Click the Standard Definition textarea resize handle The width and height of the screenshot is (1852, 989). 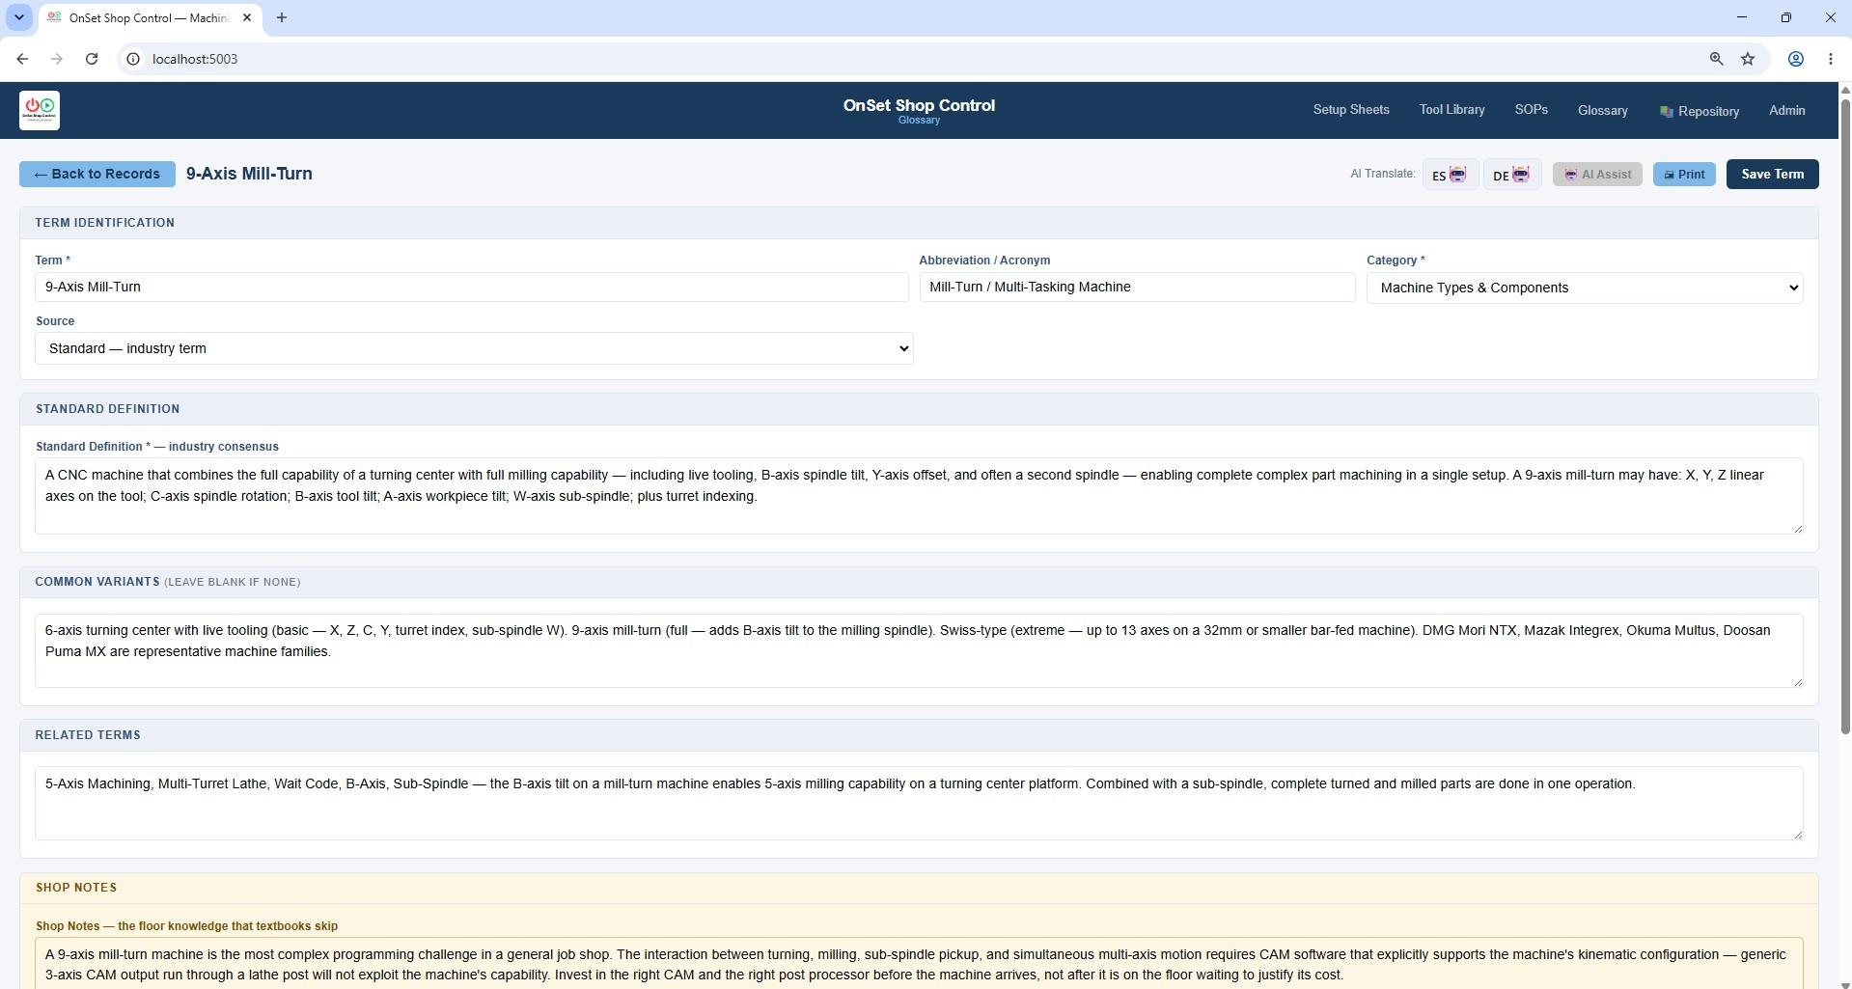click(1797, 528)
